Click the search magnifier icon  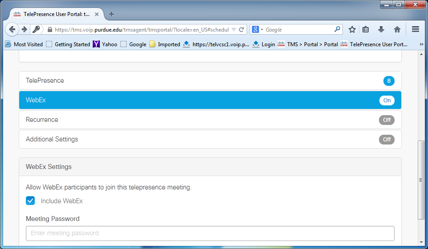point(337,29)
